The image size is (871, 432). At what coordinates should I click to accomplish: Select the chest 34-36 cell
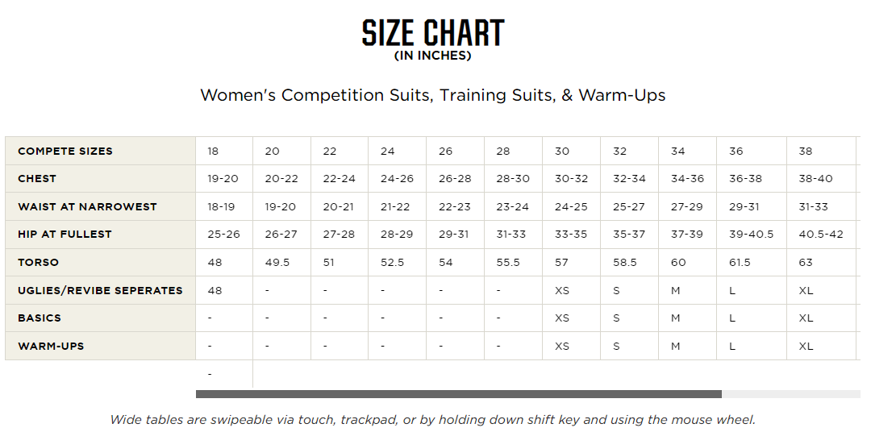(x=687, y=179)
